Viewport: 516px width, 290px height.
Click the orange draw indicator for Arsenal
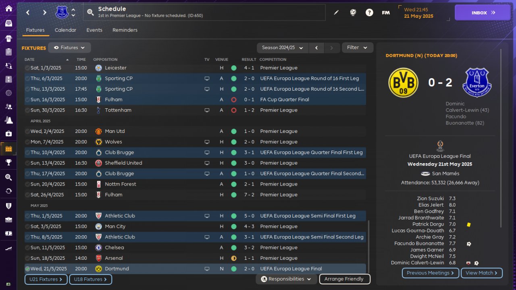233,258
